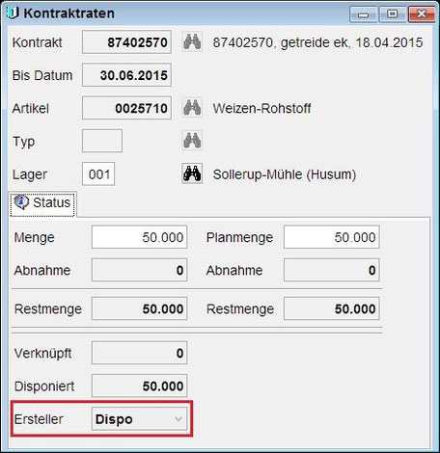Click the Kontraktraten window title
This screenshot has height=453, width=440.
tap(69, 13)
